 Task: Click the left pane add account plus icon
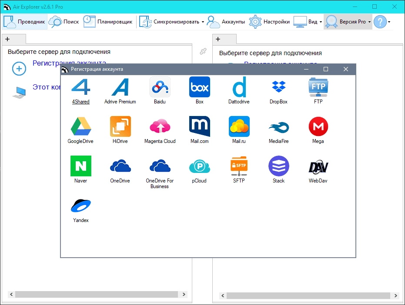[x=19, y=69]
